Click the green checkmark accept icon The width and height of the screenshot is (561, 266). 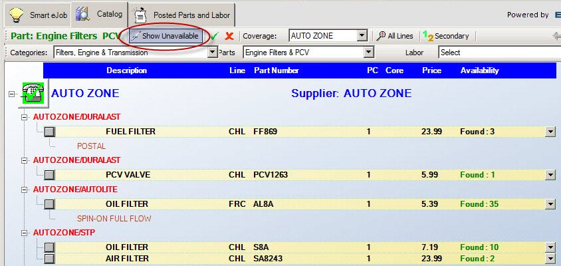[x=215, y=36]
